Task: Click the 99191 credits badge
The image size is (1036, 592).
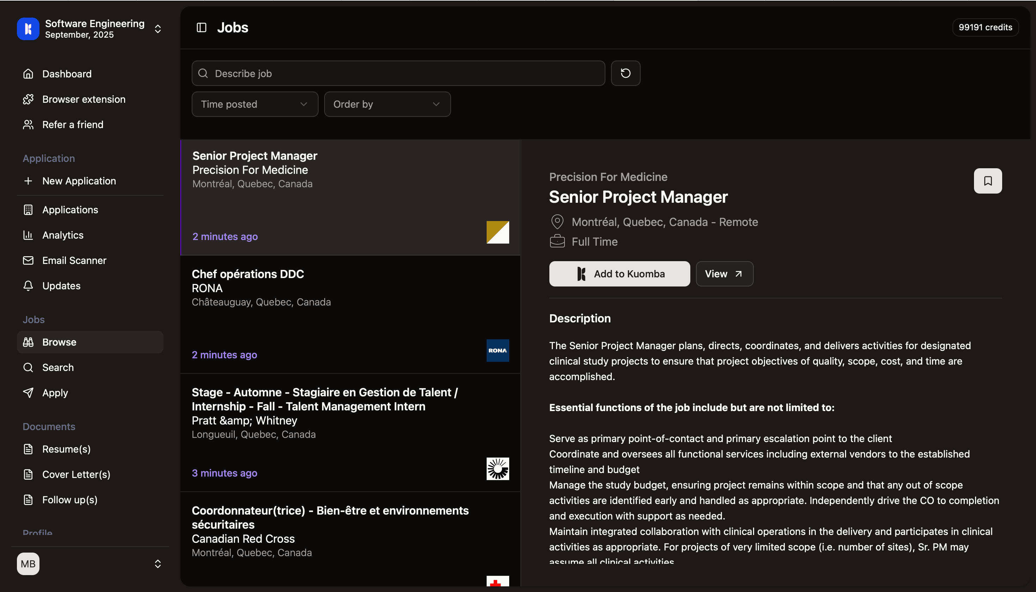Action: pyautogui.click(x=985, y=27)
